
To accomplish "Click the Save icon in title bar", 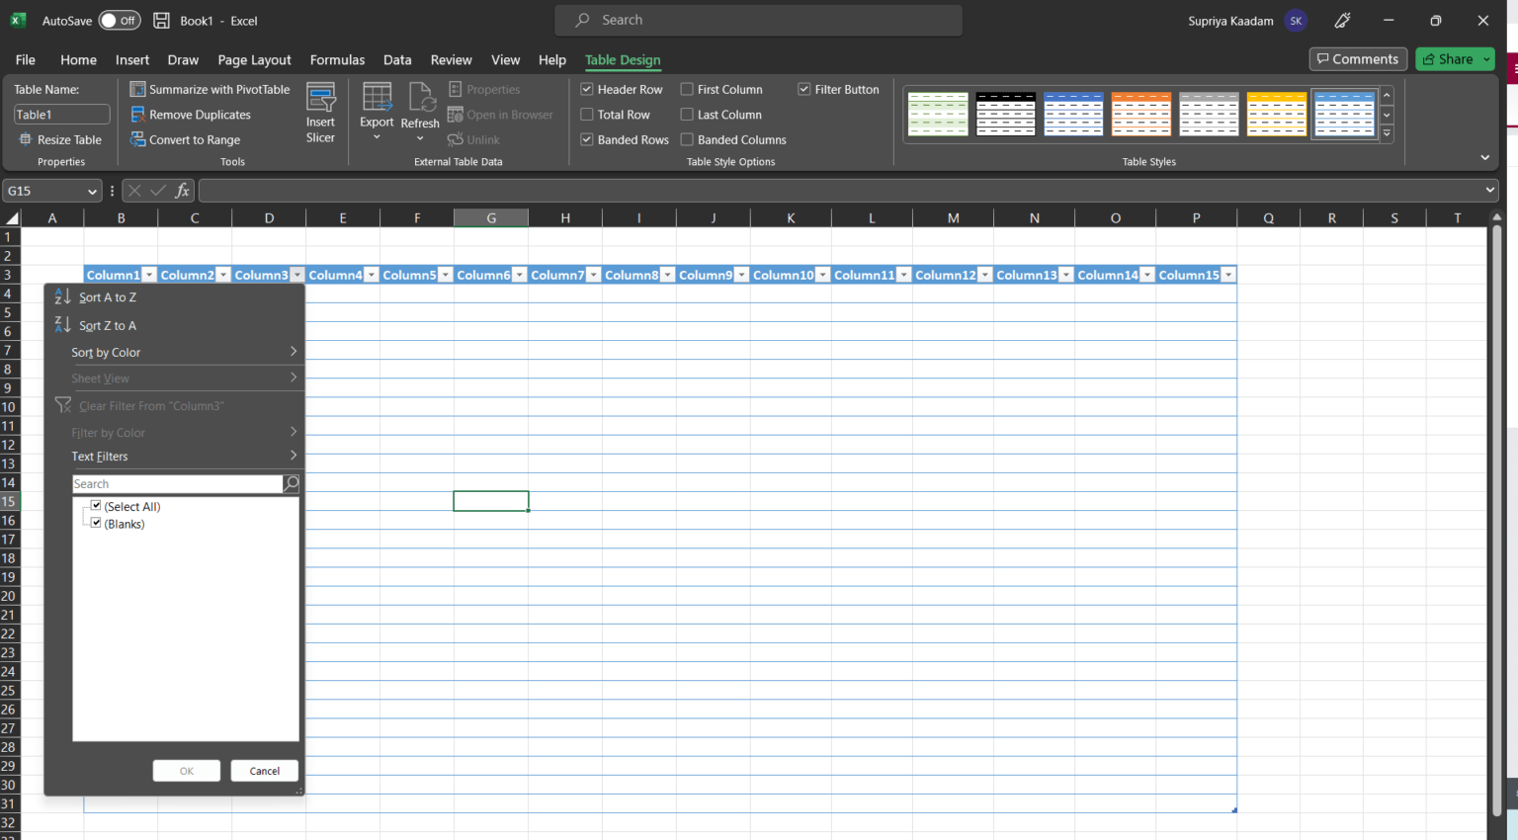I will click(160, 20).
